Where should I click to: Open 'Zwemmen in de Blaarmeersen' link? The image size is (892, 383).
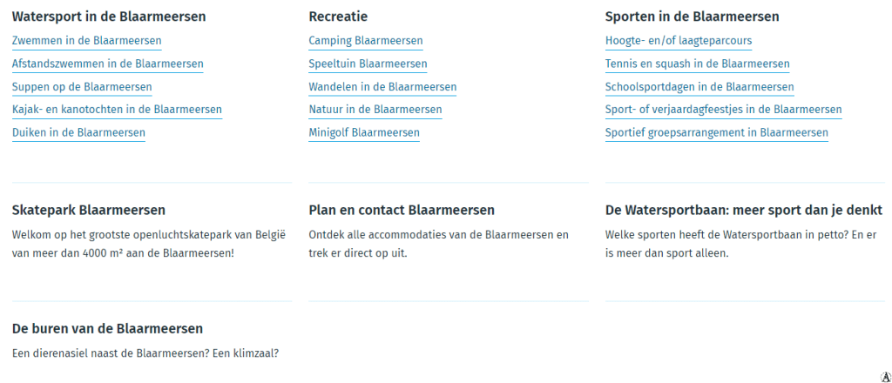[86, 41]
